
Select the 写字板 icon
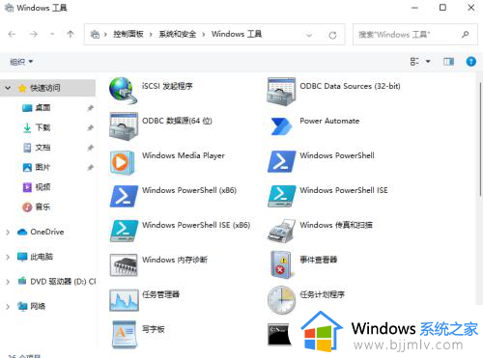pyautogui.click(x=125, y=335)
